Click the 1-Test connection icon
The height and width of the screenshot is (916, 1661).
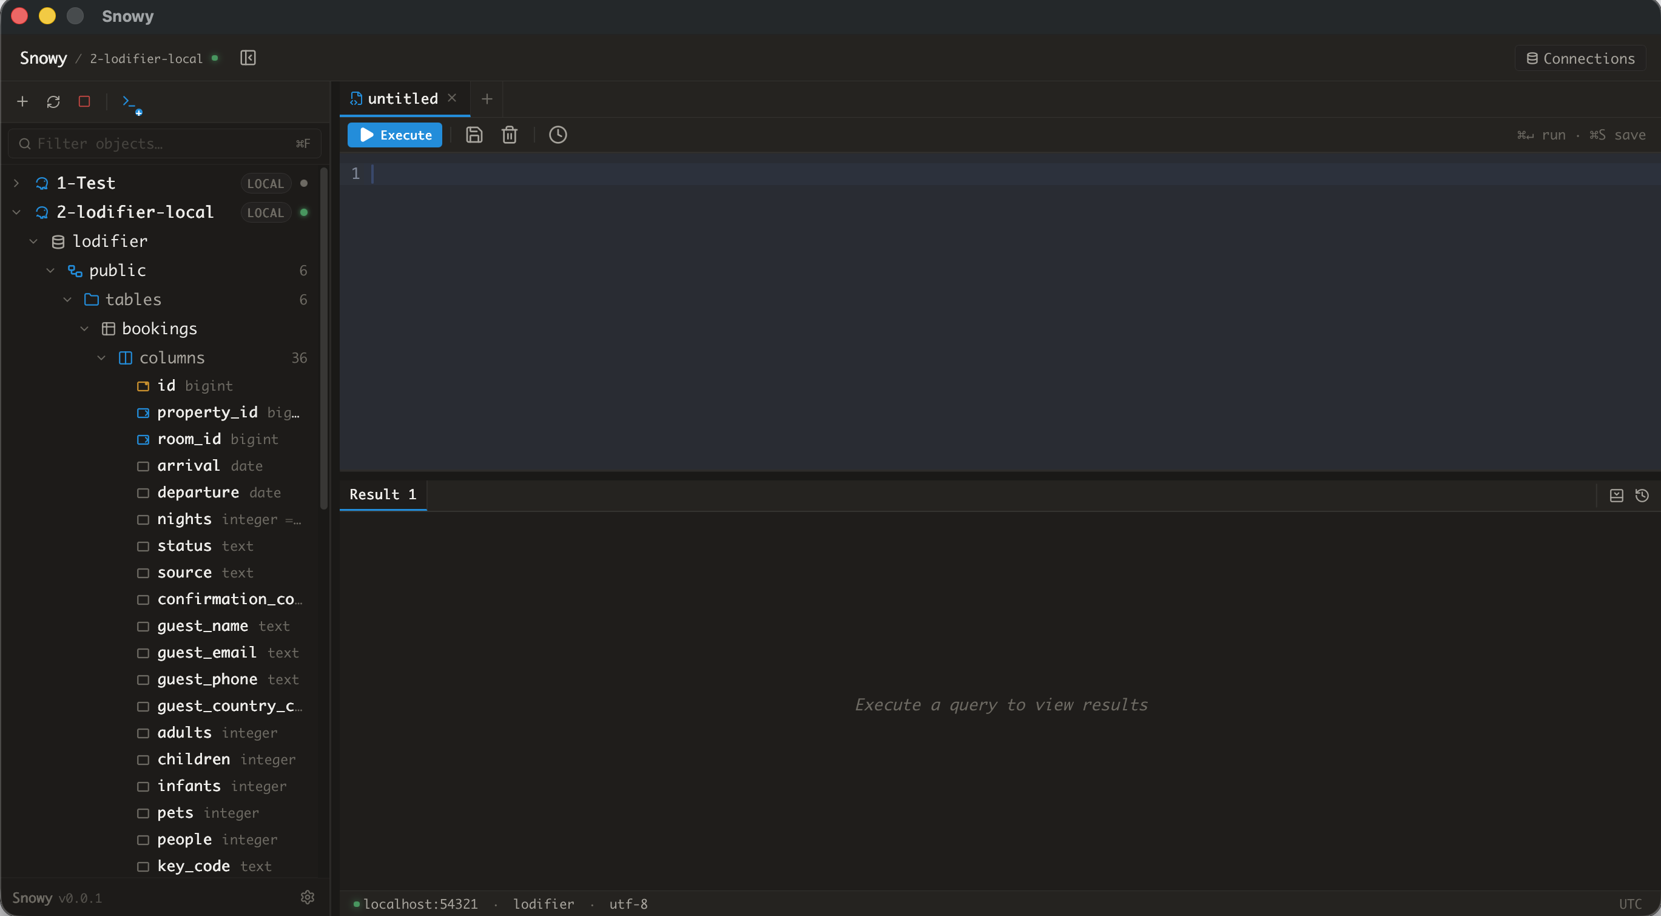pyautogui.click(x=42, y=183)
